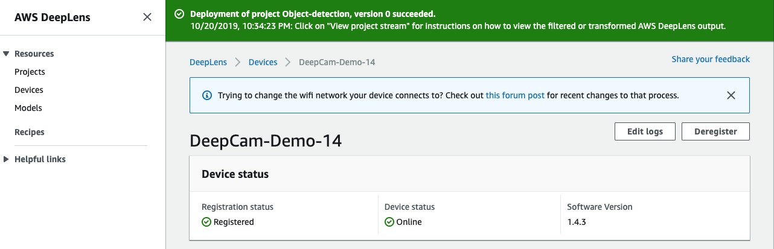Click the AWS DeepLens sidebar title

click(x=53, y=17)
